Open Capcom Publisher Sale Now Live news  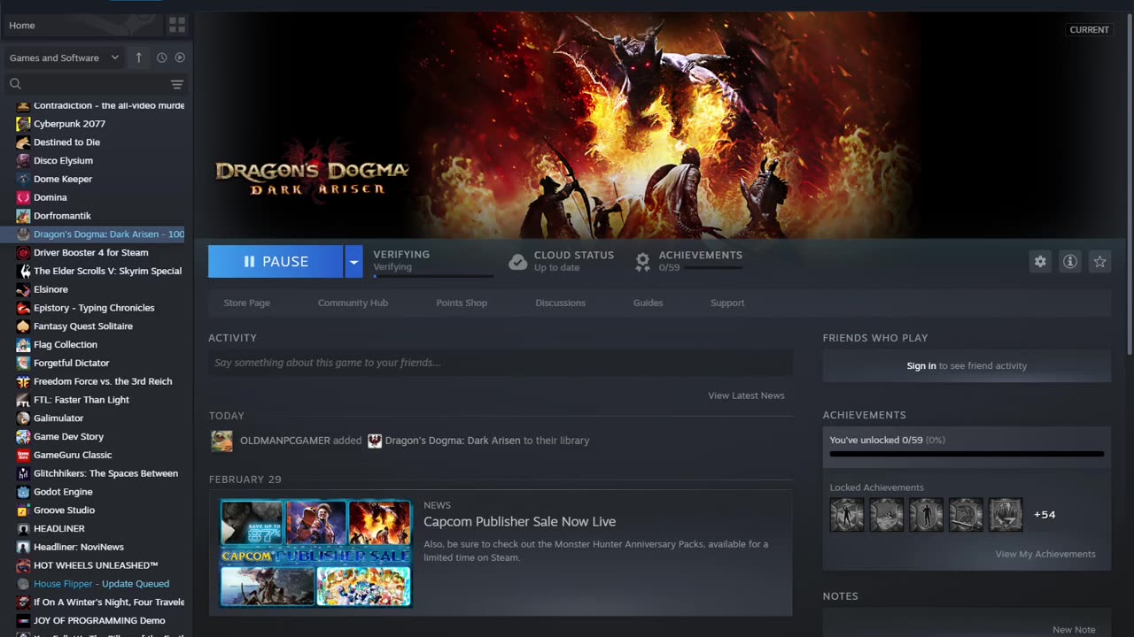[x=519, y=522]
